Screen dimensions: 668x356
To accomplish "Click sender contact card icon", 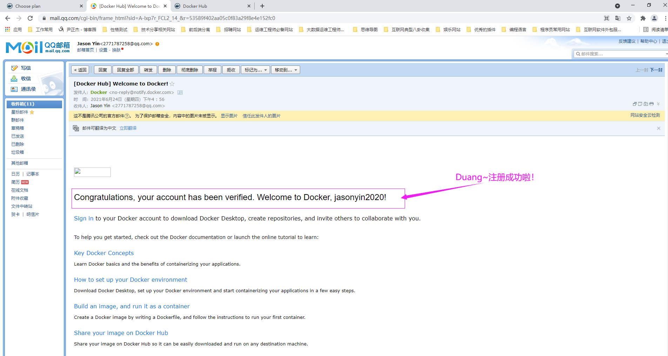I will coord(180,93).
